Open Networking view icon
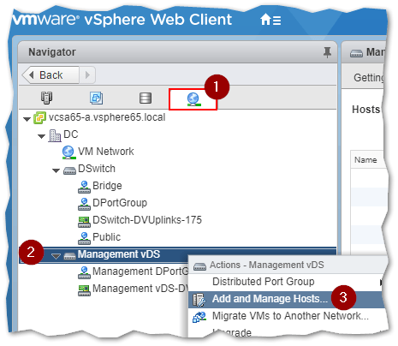Screen dimensions: 398x346 (193, 98)
